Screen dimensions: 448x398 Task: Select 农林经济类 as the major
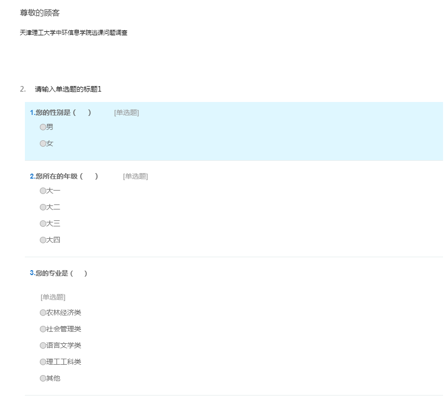43,313
